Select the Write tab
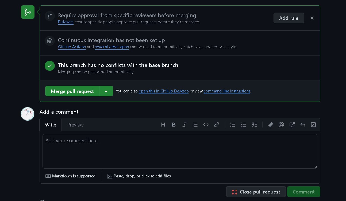Screen dimensions: 346x201 [x=51, y=125]
